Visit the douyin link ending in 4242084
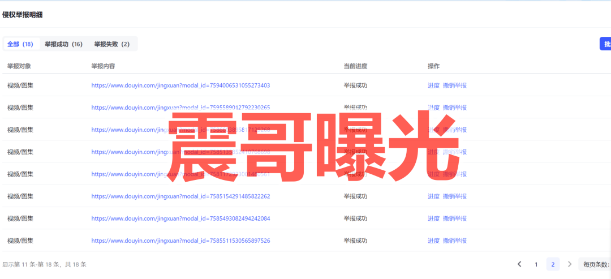This screenshot has height=279, width=611. point(180,218)
